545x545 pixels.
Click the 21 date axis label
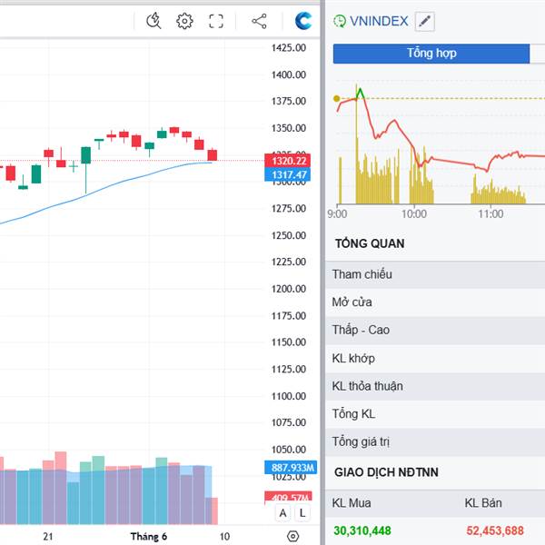tap(48, 537)
